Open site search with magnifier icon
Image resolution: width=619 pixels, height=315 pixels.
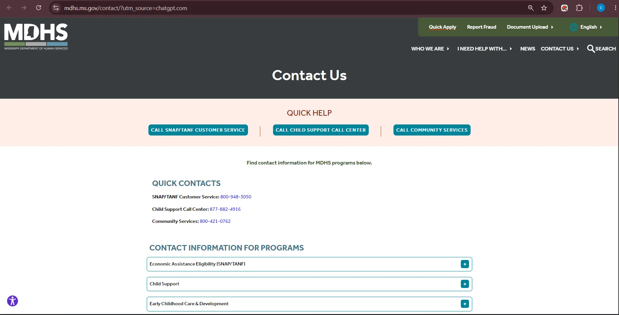click(591, 49)
